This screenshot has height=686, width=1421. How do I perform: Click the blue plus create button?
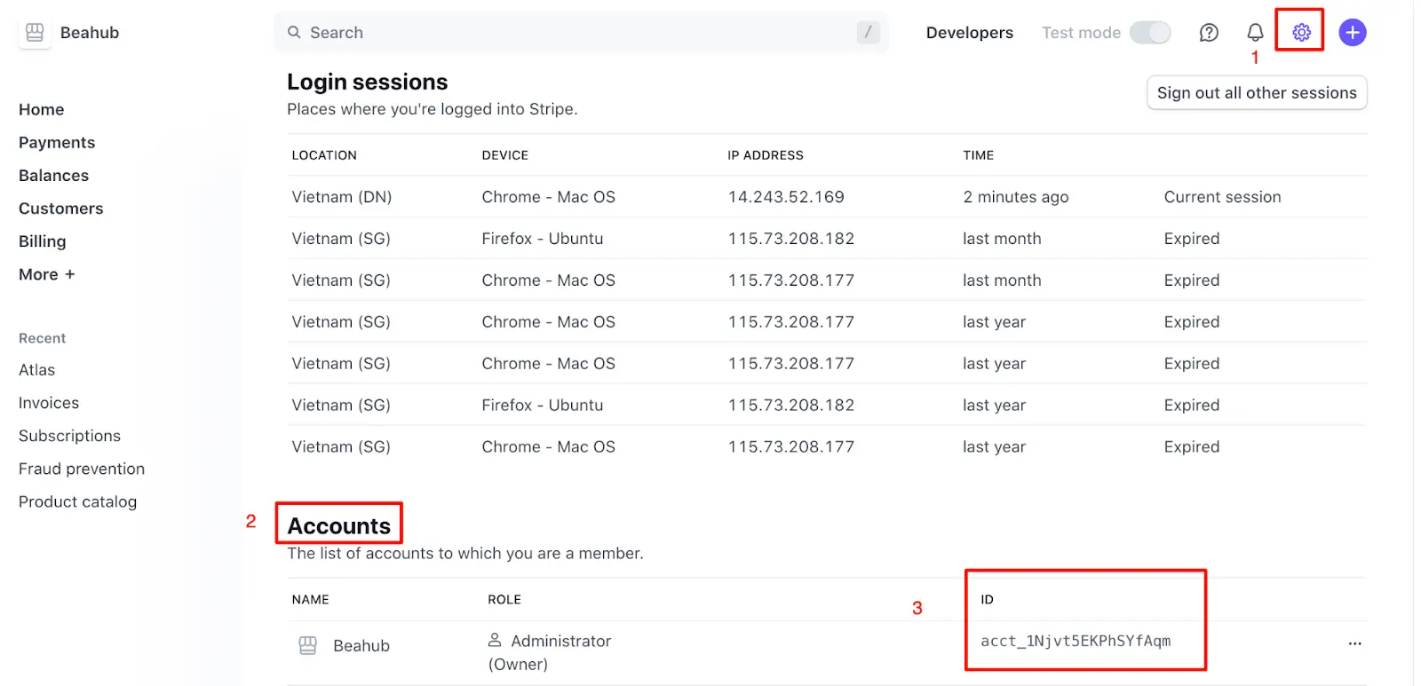[1353, 33]
